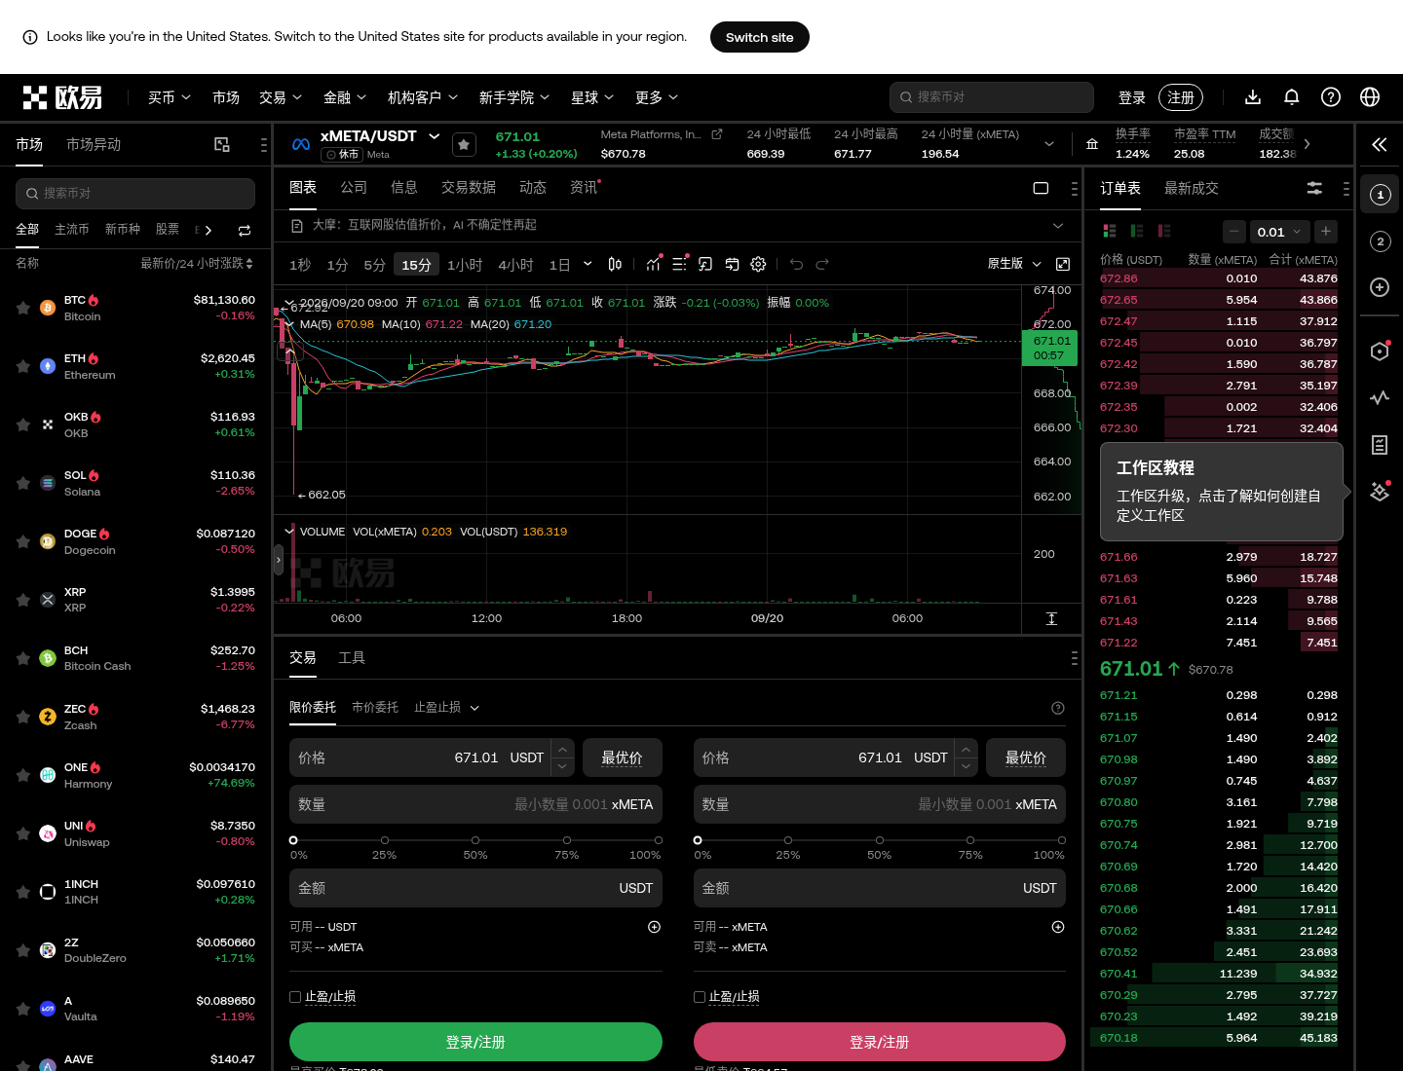Open the 交易 nav dropdown
Viewport: 1403px width, 1071px height.
point(281,97)
